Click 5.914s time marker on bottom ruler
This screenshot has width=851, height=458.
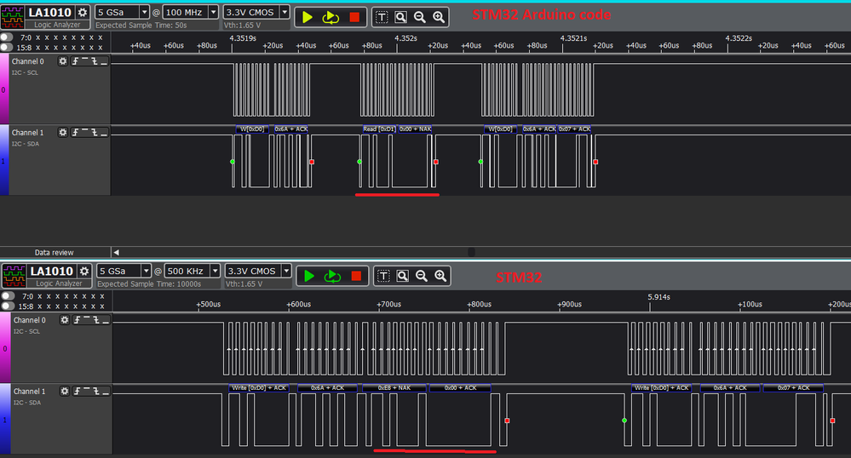pos(658,297)
